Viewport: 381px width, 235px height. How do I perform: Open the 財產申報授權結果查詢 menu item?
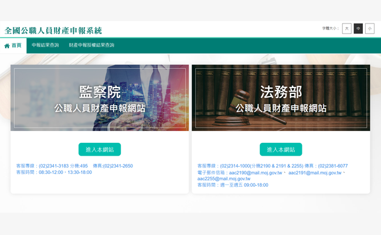(x=91, y=45)
